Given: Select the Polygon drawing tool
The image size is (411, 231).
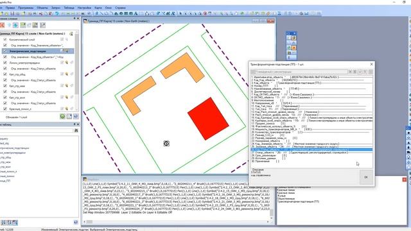Looking at the screenshot, I should click(x=116, y=13).
